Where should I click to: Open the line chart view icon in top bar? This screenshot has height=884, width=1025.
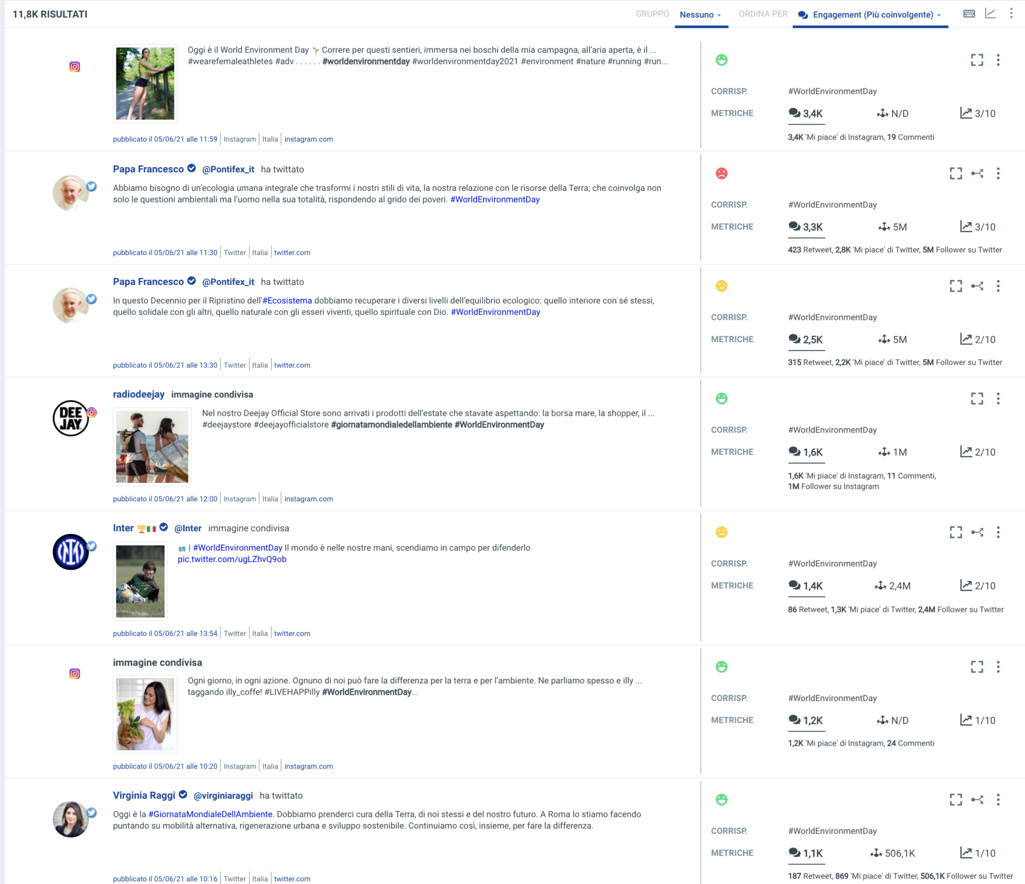point(990,14)
